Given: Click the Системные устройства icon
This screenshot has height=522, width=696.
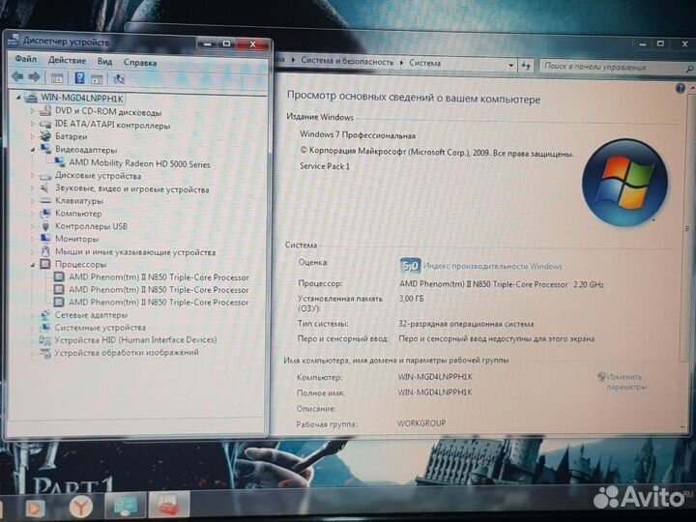Looking at the screenshot, I should (44, 328).
